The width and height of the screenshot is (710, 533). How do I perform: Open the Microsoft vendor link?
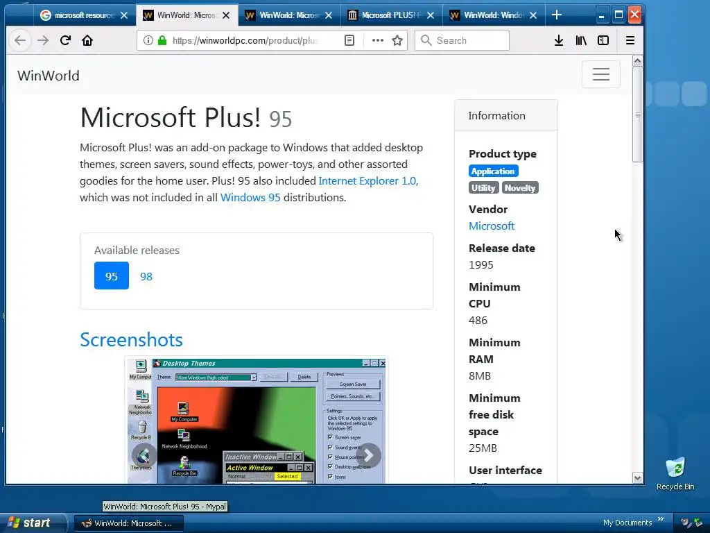pos(492,226)
